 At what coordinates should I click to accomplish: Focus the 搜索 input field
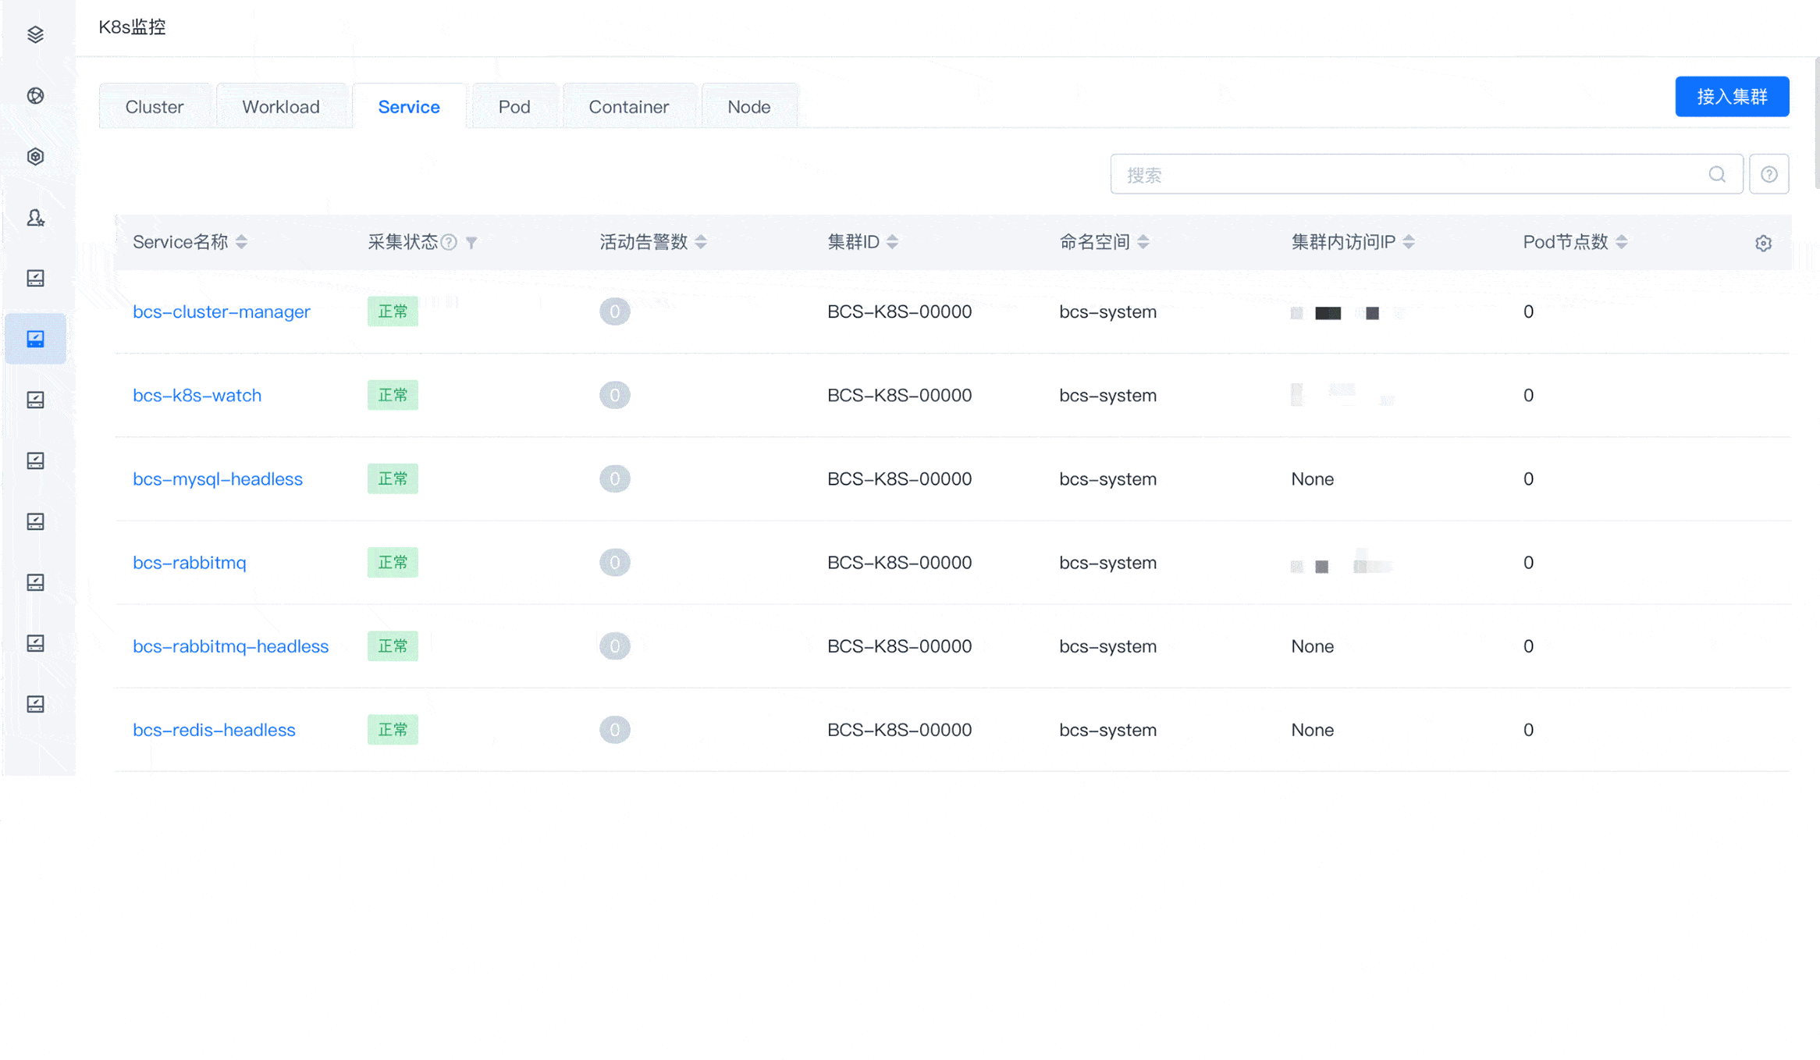[1405, 175]
